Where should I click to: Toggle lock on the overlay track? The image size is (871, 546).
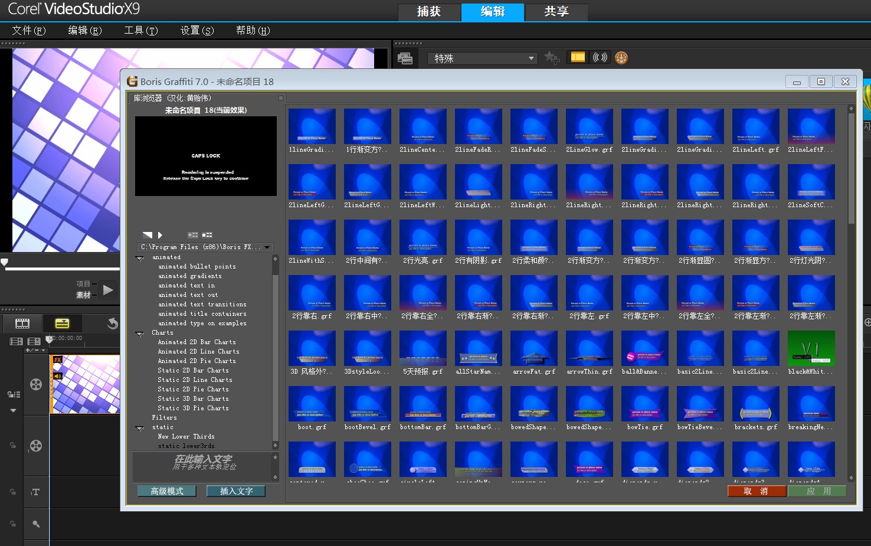coord(12,446)
